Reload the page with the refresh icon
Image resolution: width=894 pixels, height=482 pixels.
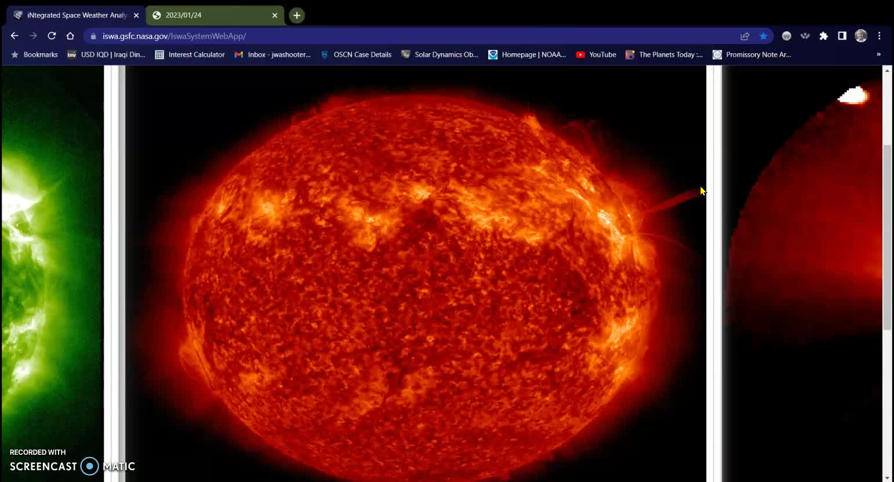pos(52,36)
